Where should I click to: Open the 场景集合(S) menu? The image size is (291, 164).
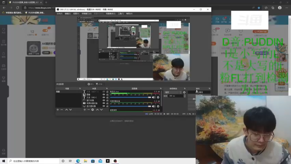coord(111,13)
